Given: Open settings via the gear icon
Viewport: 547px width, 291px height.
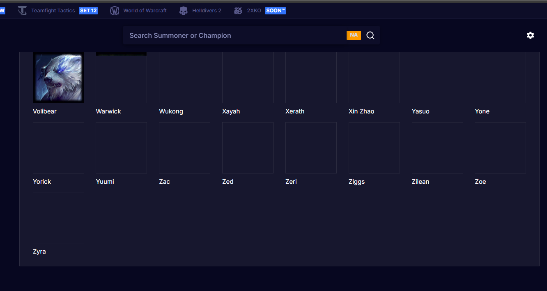Looking at the screenshot, I should (531, 35).
